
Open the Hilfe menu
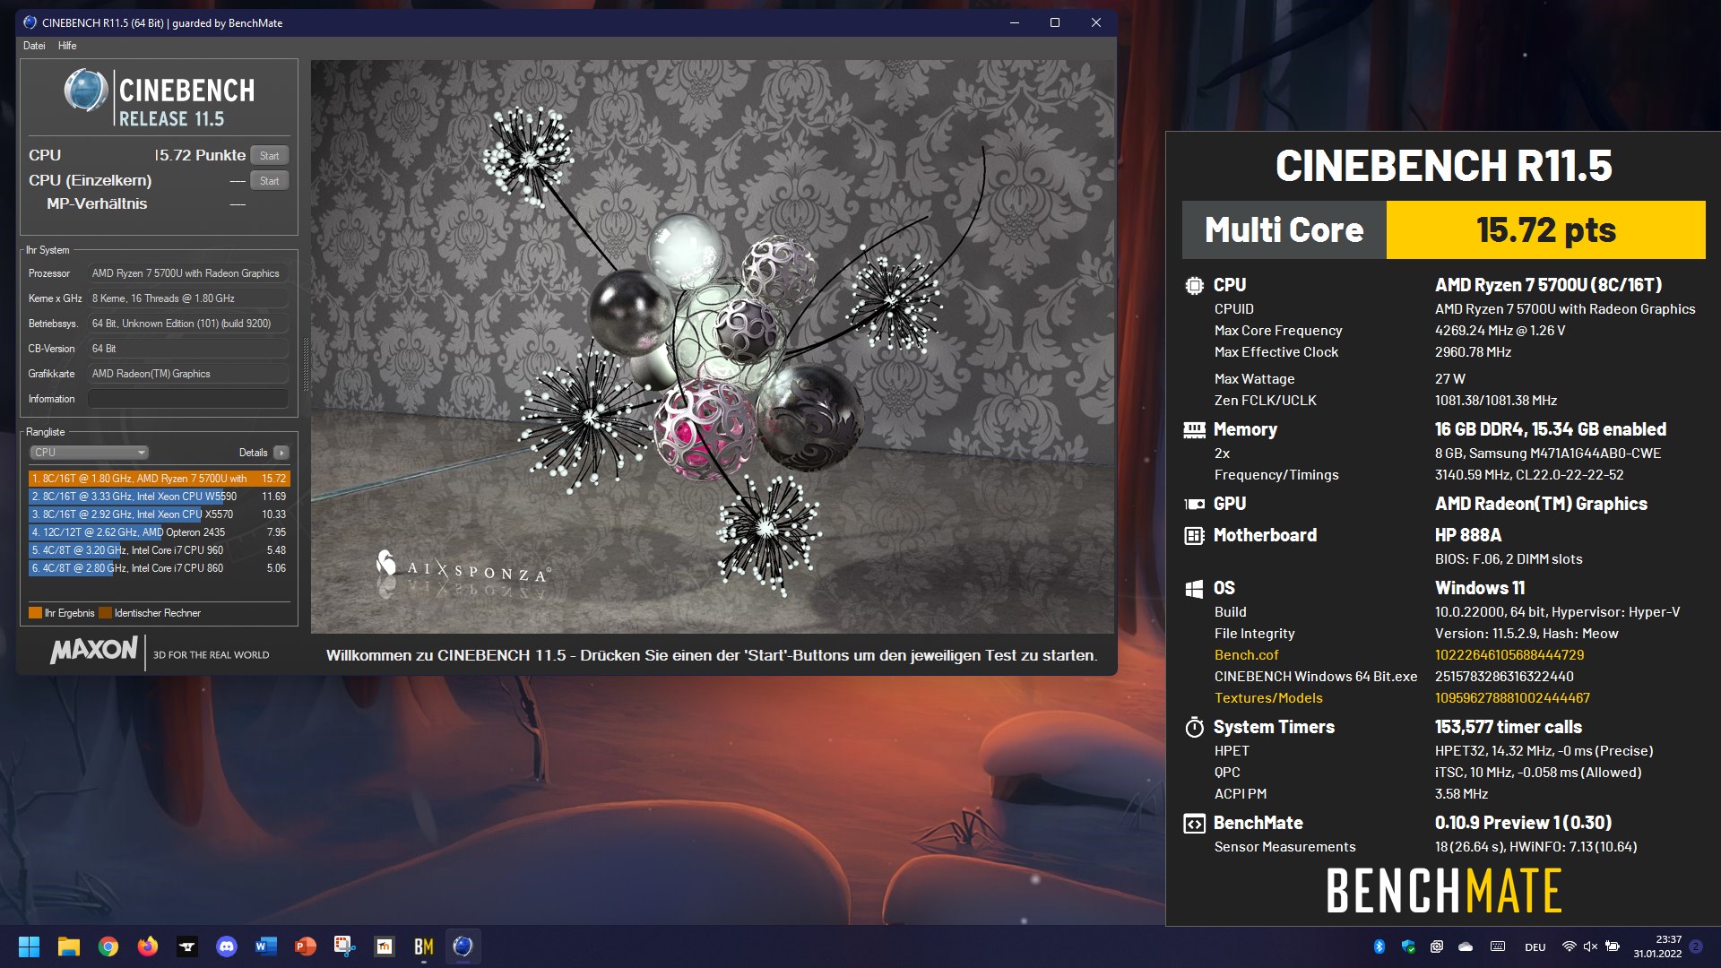click(67, 46)
